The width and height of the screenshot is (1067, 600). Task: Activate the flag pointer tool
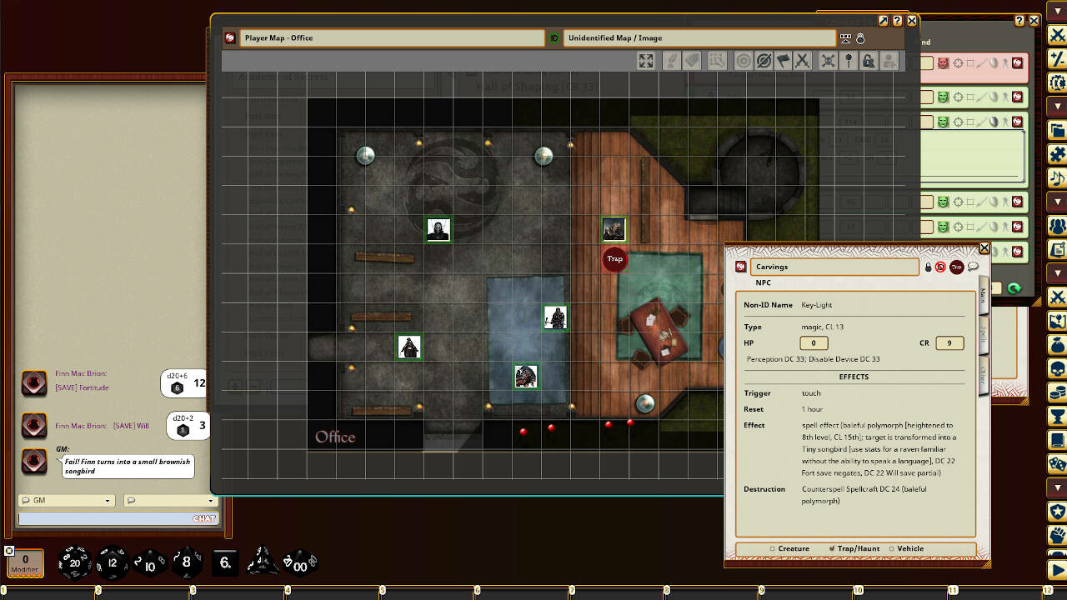tap(783, 61)
